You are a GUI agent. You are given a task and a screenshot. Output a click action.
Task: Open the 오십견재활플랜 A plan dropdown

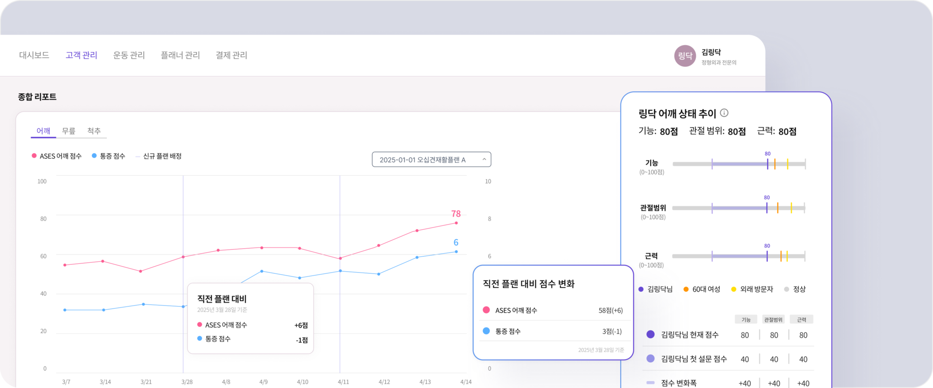(431, 159)
